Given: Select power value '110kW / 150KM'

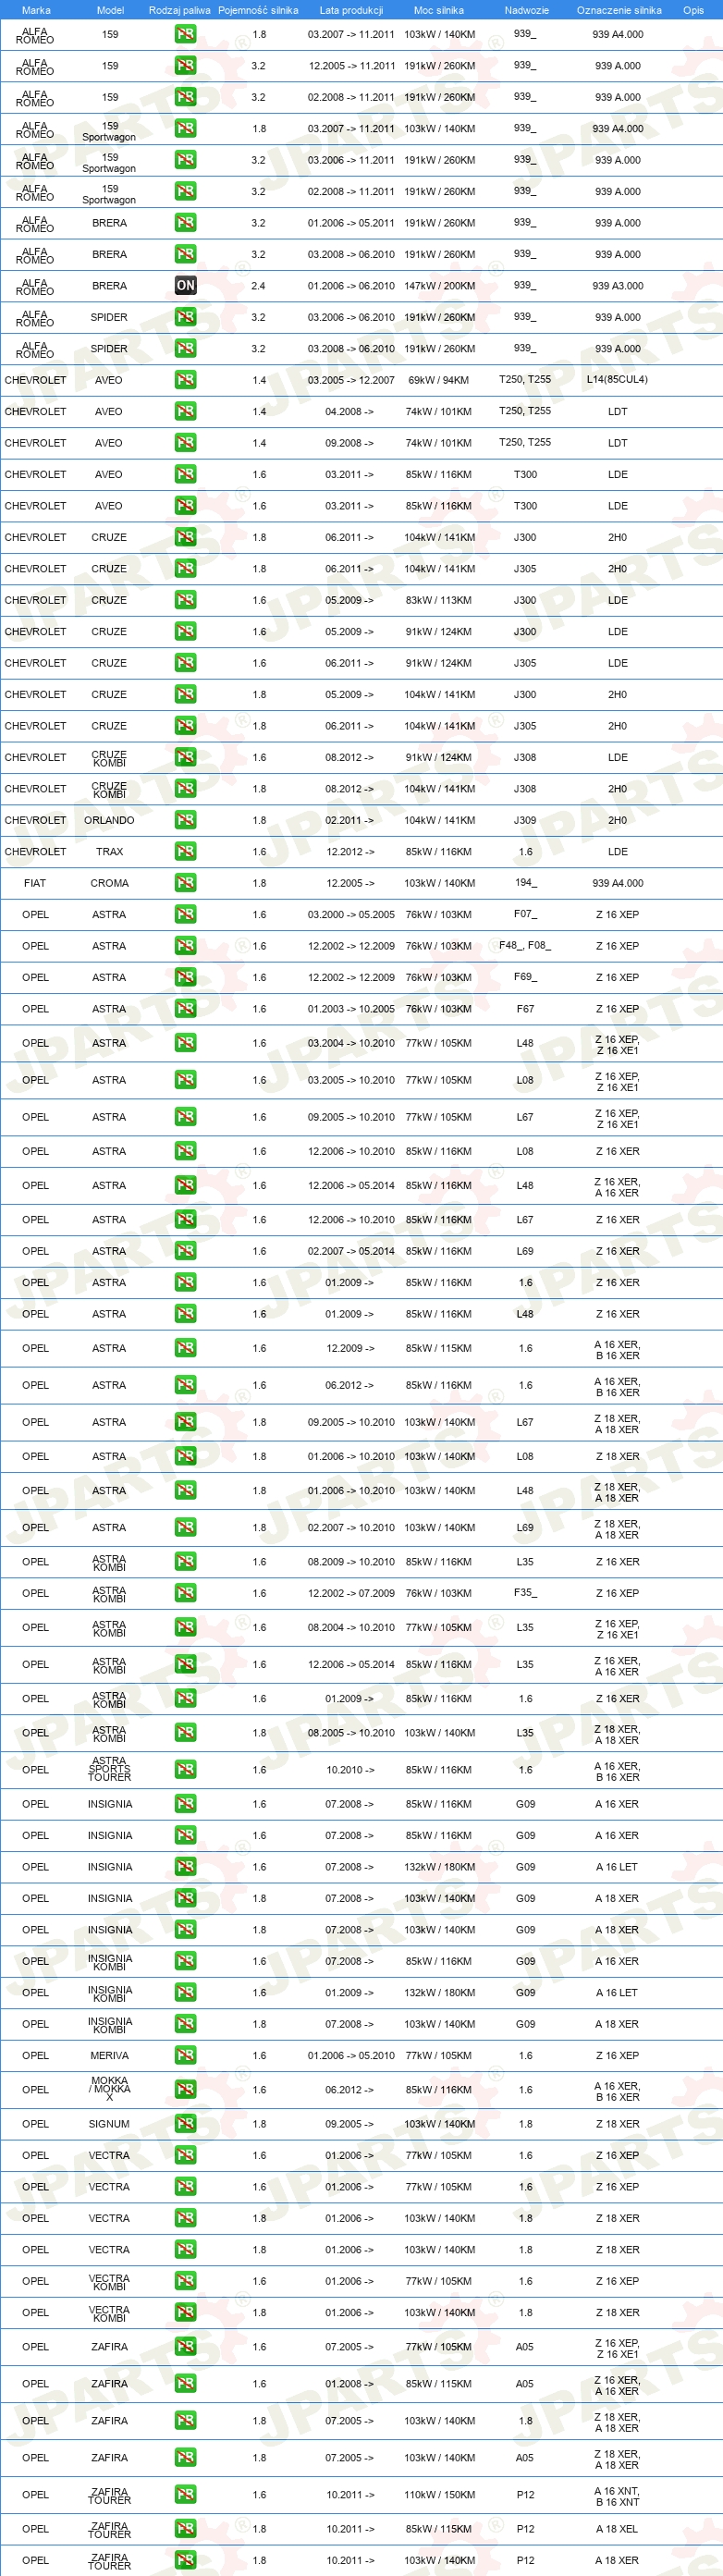Looking at the screenshot, I should pyautogui.click(x=439, y=2494).
